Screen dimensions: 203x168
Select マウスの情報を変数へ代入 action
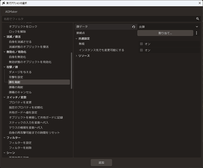click(x=26, y=128)
